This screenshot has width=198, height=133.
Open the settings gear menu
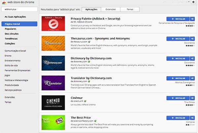[193, 2]
